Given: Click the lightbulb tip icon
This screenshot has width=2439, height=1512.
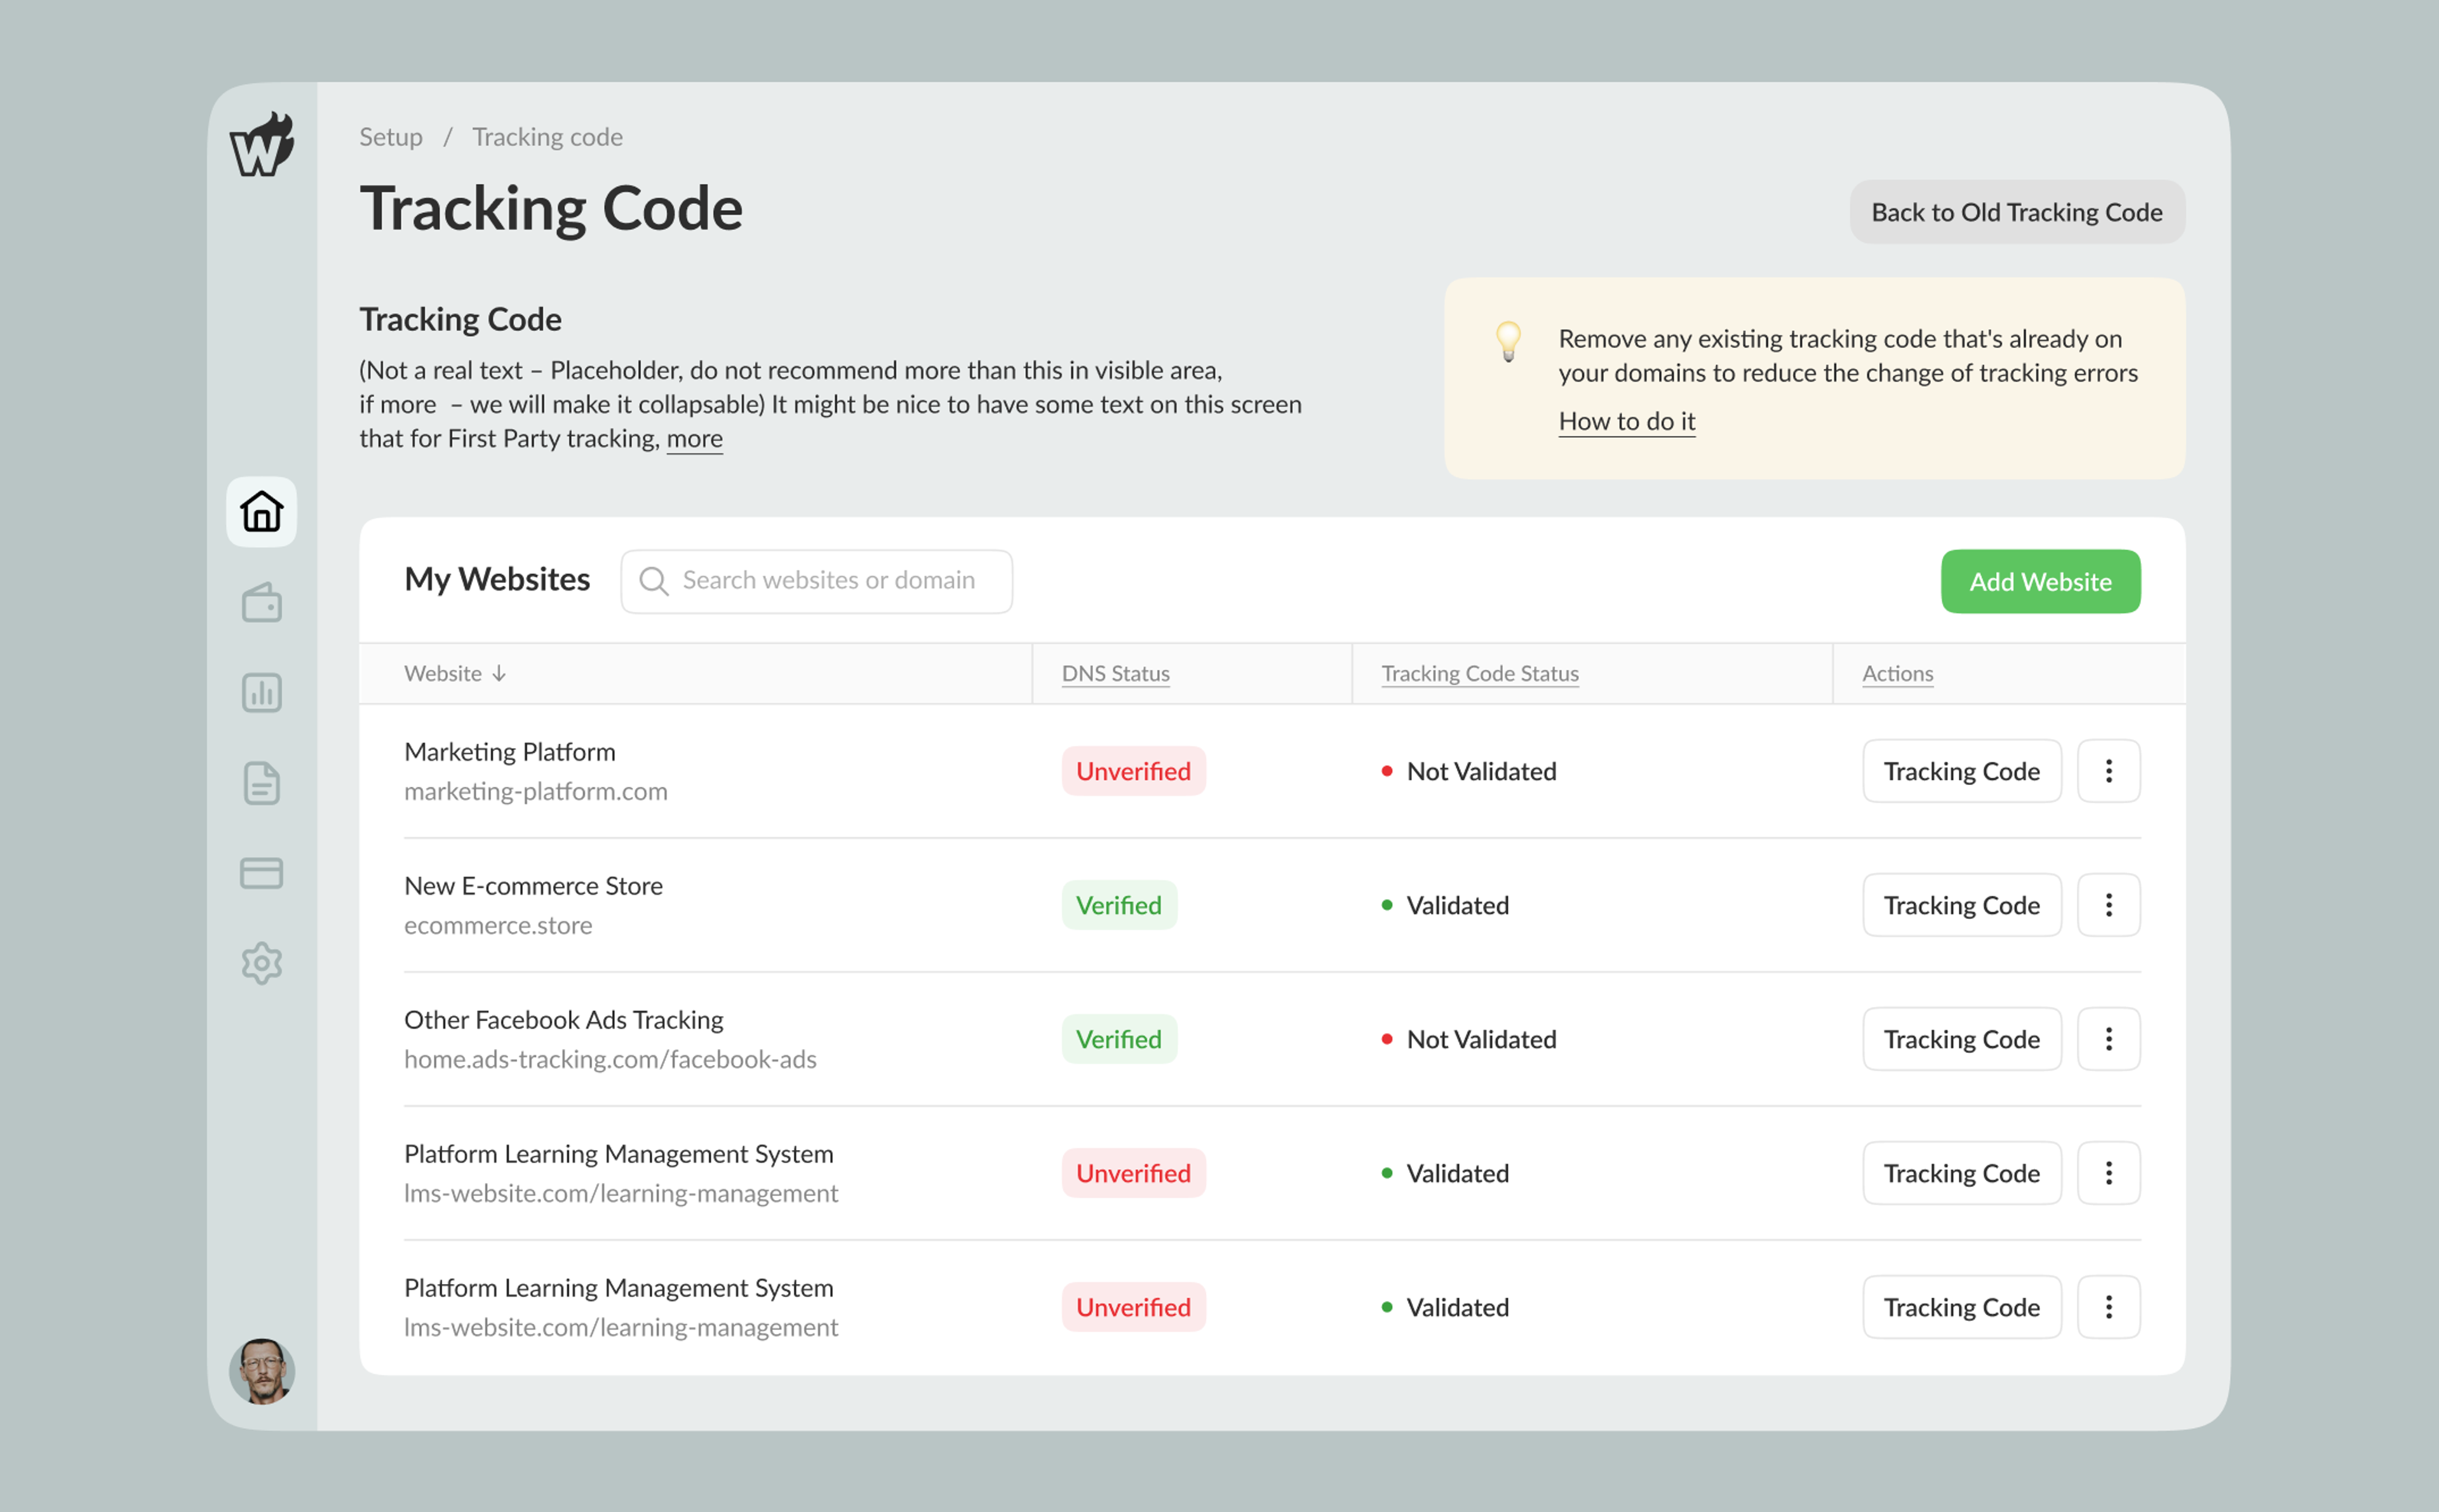Looking at the screenshot, I should tap(1509, 341).
